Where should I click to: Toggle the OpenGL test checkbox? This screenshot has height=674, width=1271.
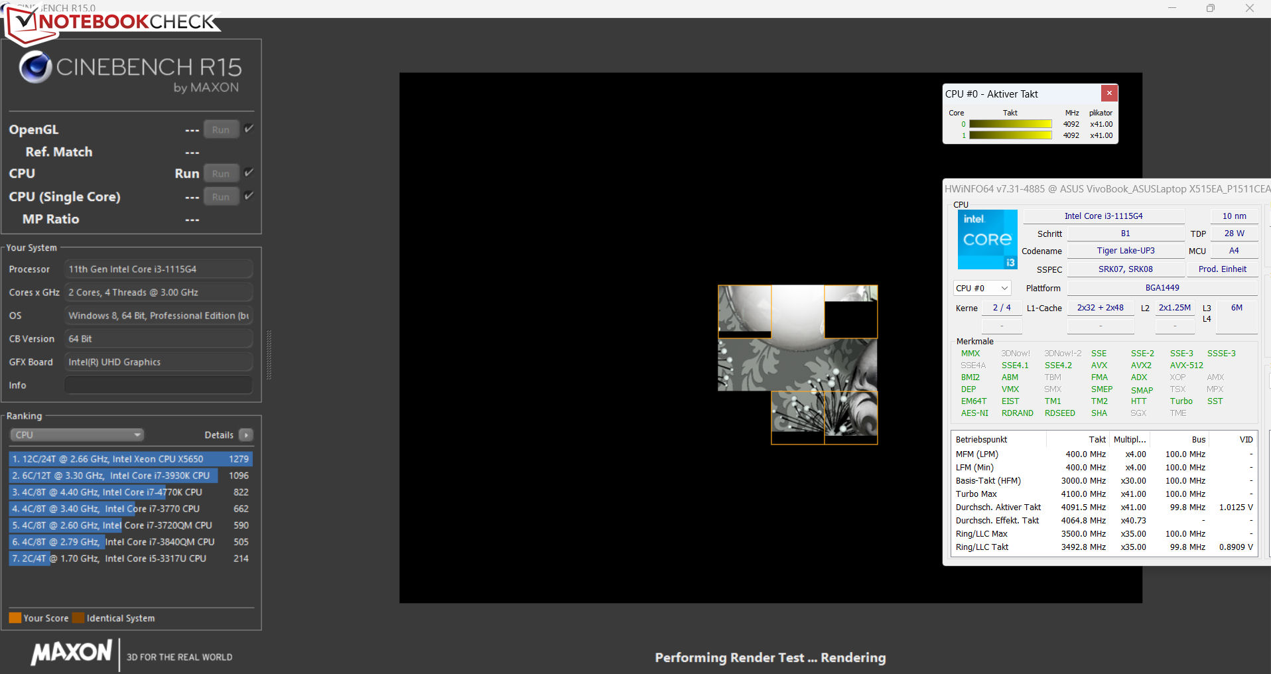249,129
